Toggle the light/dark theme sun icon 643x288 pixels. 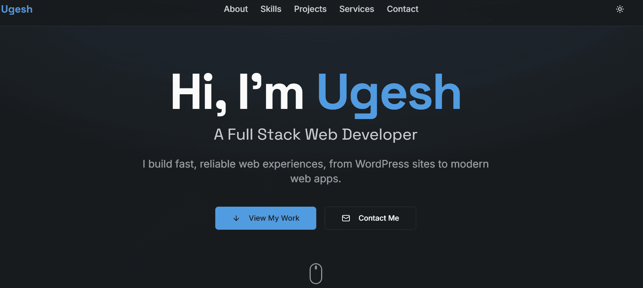[x=620, y=9]
